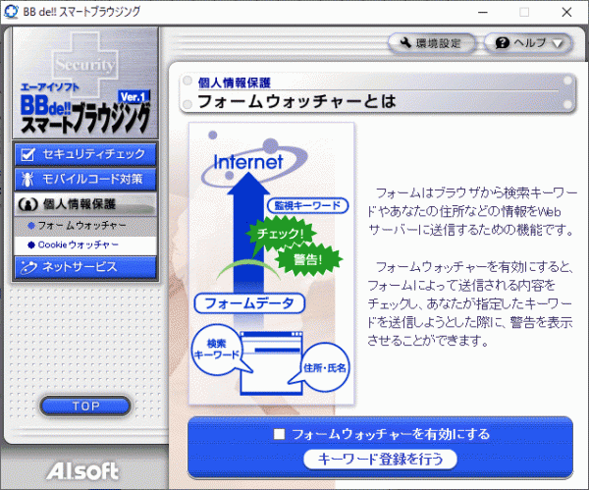The height and width of the screenshot is (490, 589).
Task: Open the モバイルコード対策 menu
Action: click(x=85, y=180)
